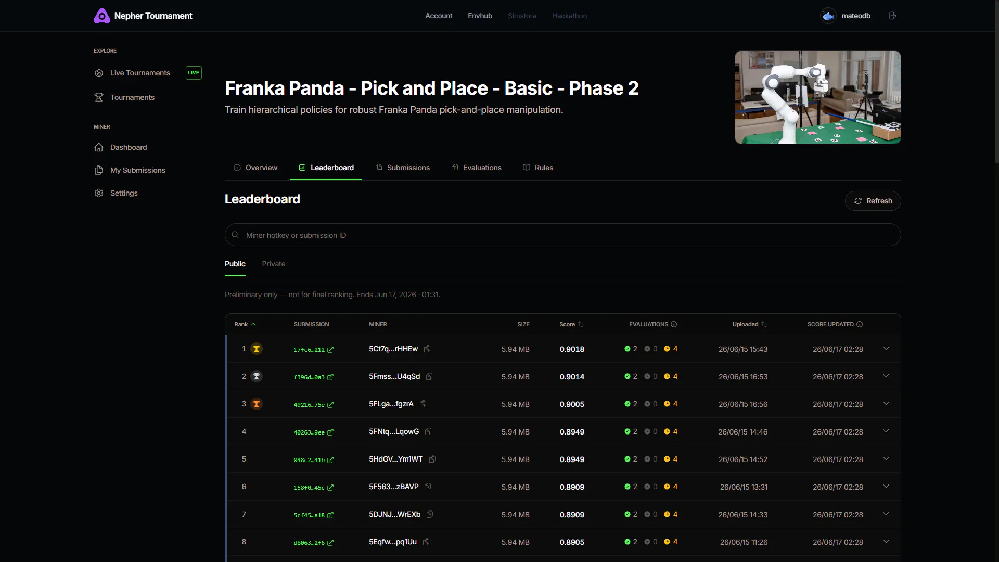Copy miner hotkey 5DJNJ...WrEXb
Screen dimensions: 999x562
pos(430,514)
